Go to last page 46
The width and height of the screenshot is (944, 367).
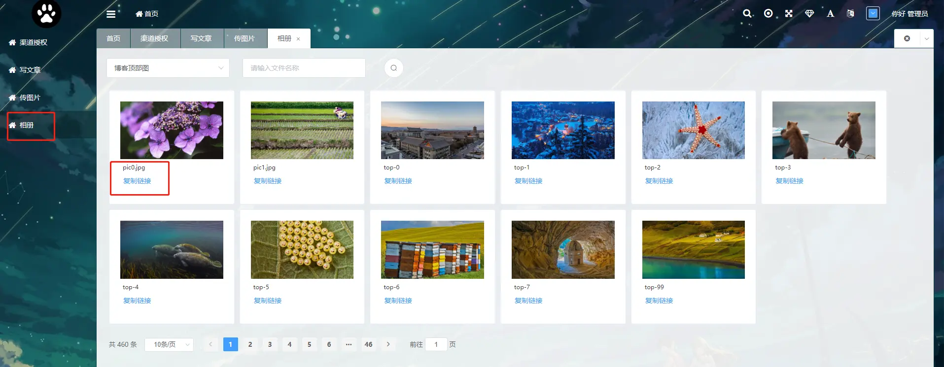pyautogui.click(x=368, y=344)
